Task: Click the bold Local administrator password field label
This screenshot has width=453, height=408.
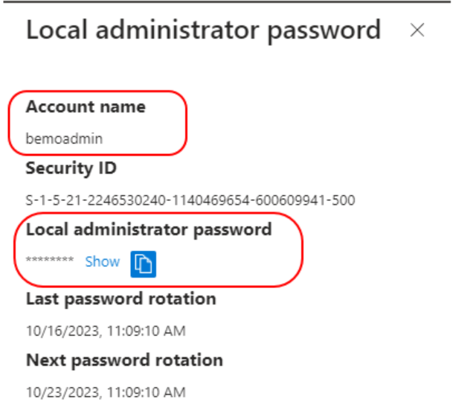Action: pyautogui.click(x=149, y=230)
